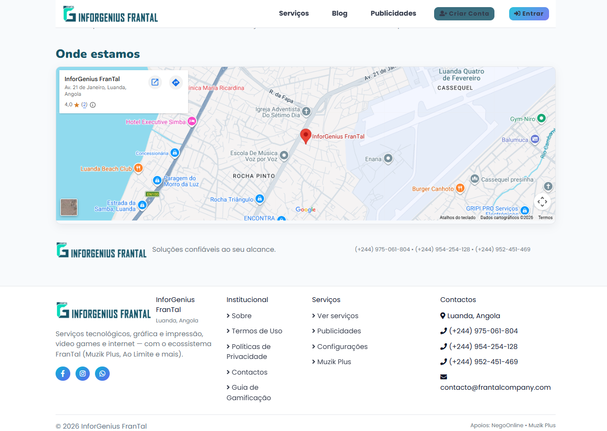Open map camera controls button
This screenshot has width=607, height=431.
[x=542, y=202]
